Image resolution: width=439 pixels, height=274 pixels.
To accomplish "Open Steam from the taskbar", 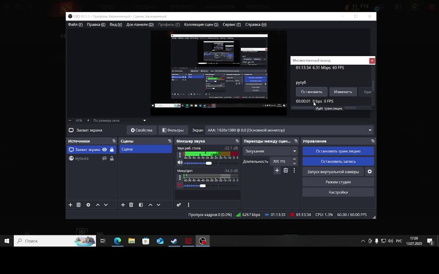I will [174, 241].
